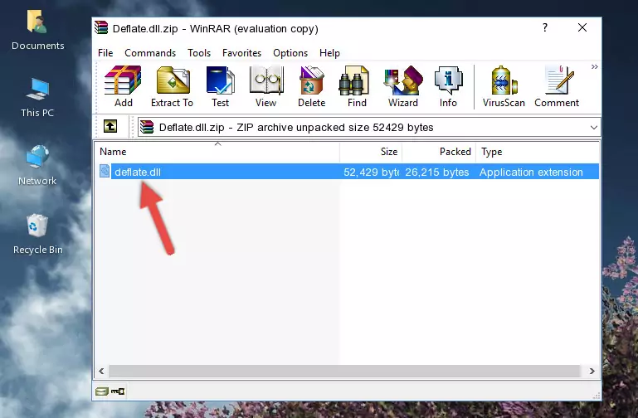Screen dimensions: 638x418
Task: Open the View tool icon
Action: [x=266, y=85]
